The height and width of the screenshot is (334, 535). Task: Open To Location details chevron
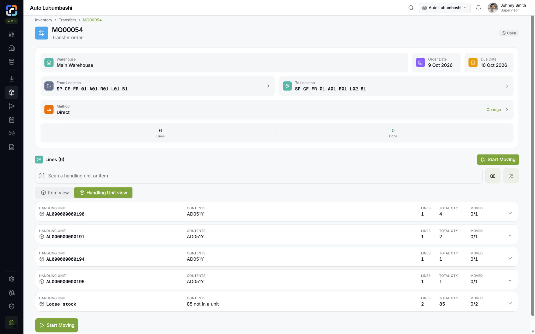[x=507, y=86]
